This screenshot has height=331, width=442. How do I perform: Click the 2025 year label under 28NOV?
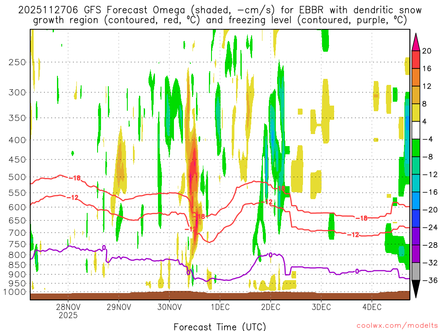[x=68, y=315]
